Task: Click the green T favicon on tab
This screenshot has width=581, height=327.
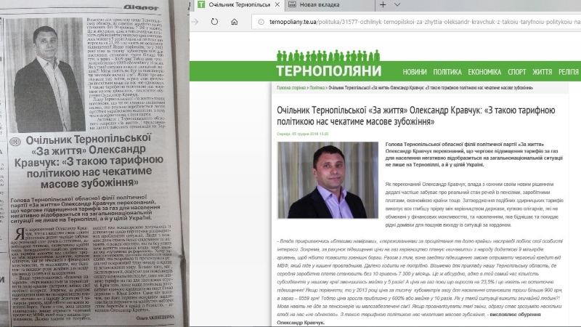Action: click(x=201, y=4)
